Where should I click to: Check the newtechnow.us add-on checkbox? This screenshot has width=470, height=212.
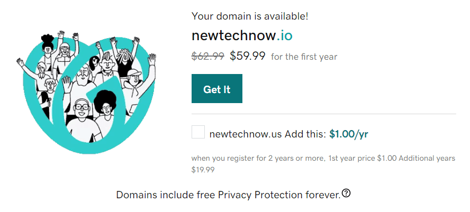click(198, 132)
